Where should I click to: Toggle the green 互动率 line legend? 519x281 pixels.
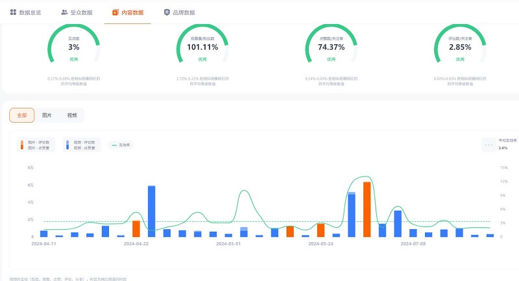pyautogui.click(x=121, y=145)
